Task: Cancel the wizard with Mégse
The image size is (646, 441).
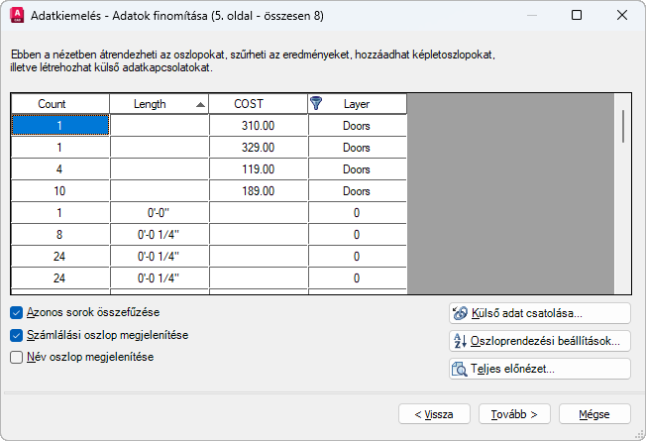Action: click(x=594, y=414)
